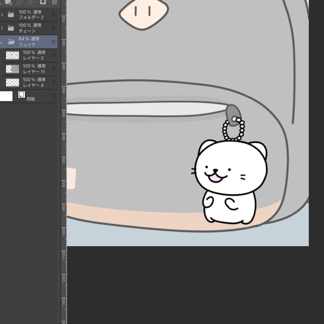Select the レイヤー 3 layer thumbnail
The image size is (324, 324).
click(12, 55)
